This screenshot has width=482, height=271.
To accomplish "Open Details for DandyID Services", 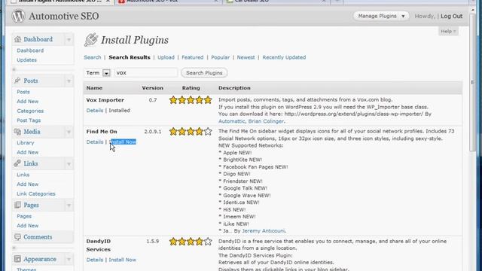I will 95,260.
